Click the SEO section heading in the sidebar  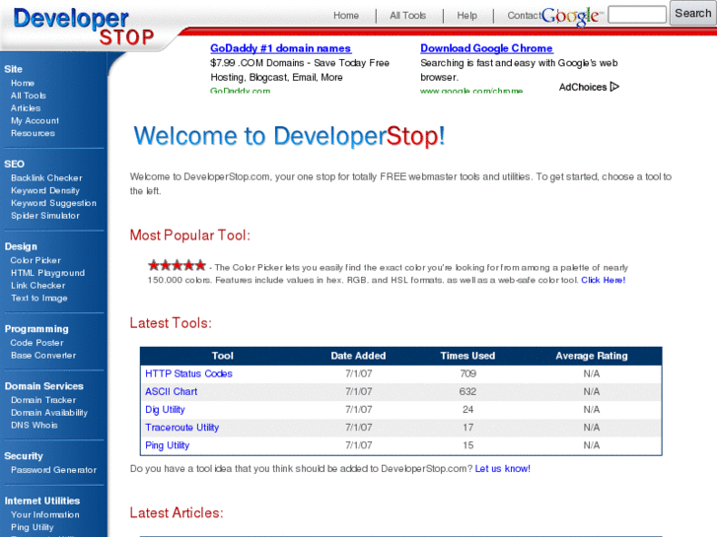pos(14,165)
